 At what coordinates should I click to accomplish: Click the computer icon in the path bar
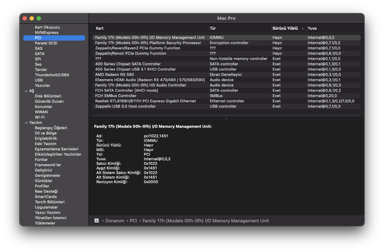pos(97,221)
